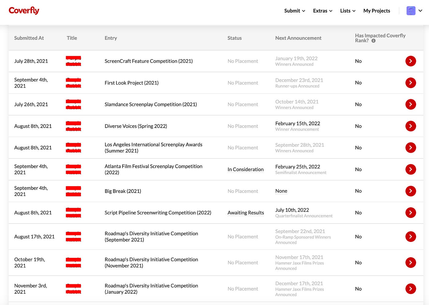Image resolution: width=429 pixels, height=305 pixels.
Task: Click Semifinalist Announcement label
Action: point(301,173)
